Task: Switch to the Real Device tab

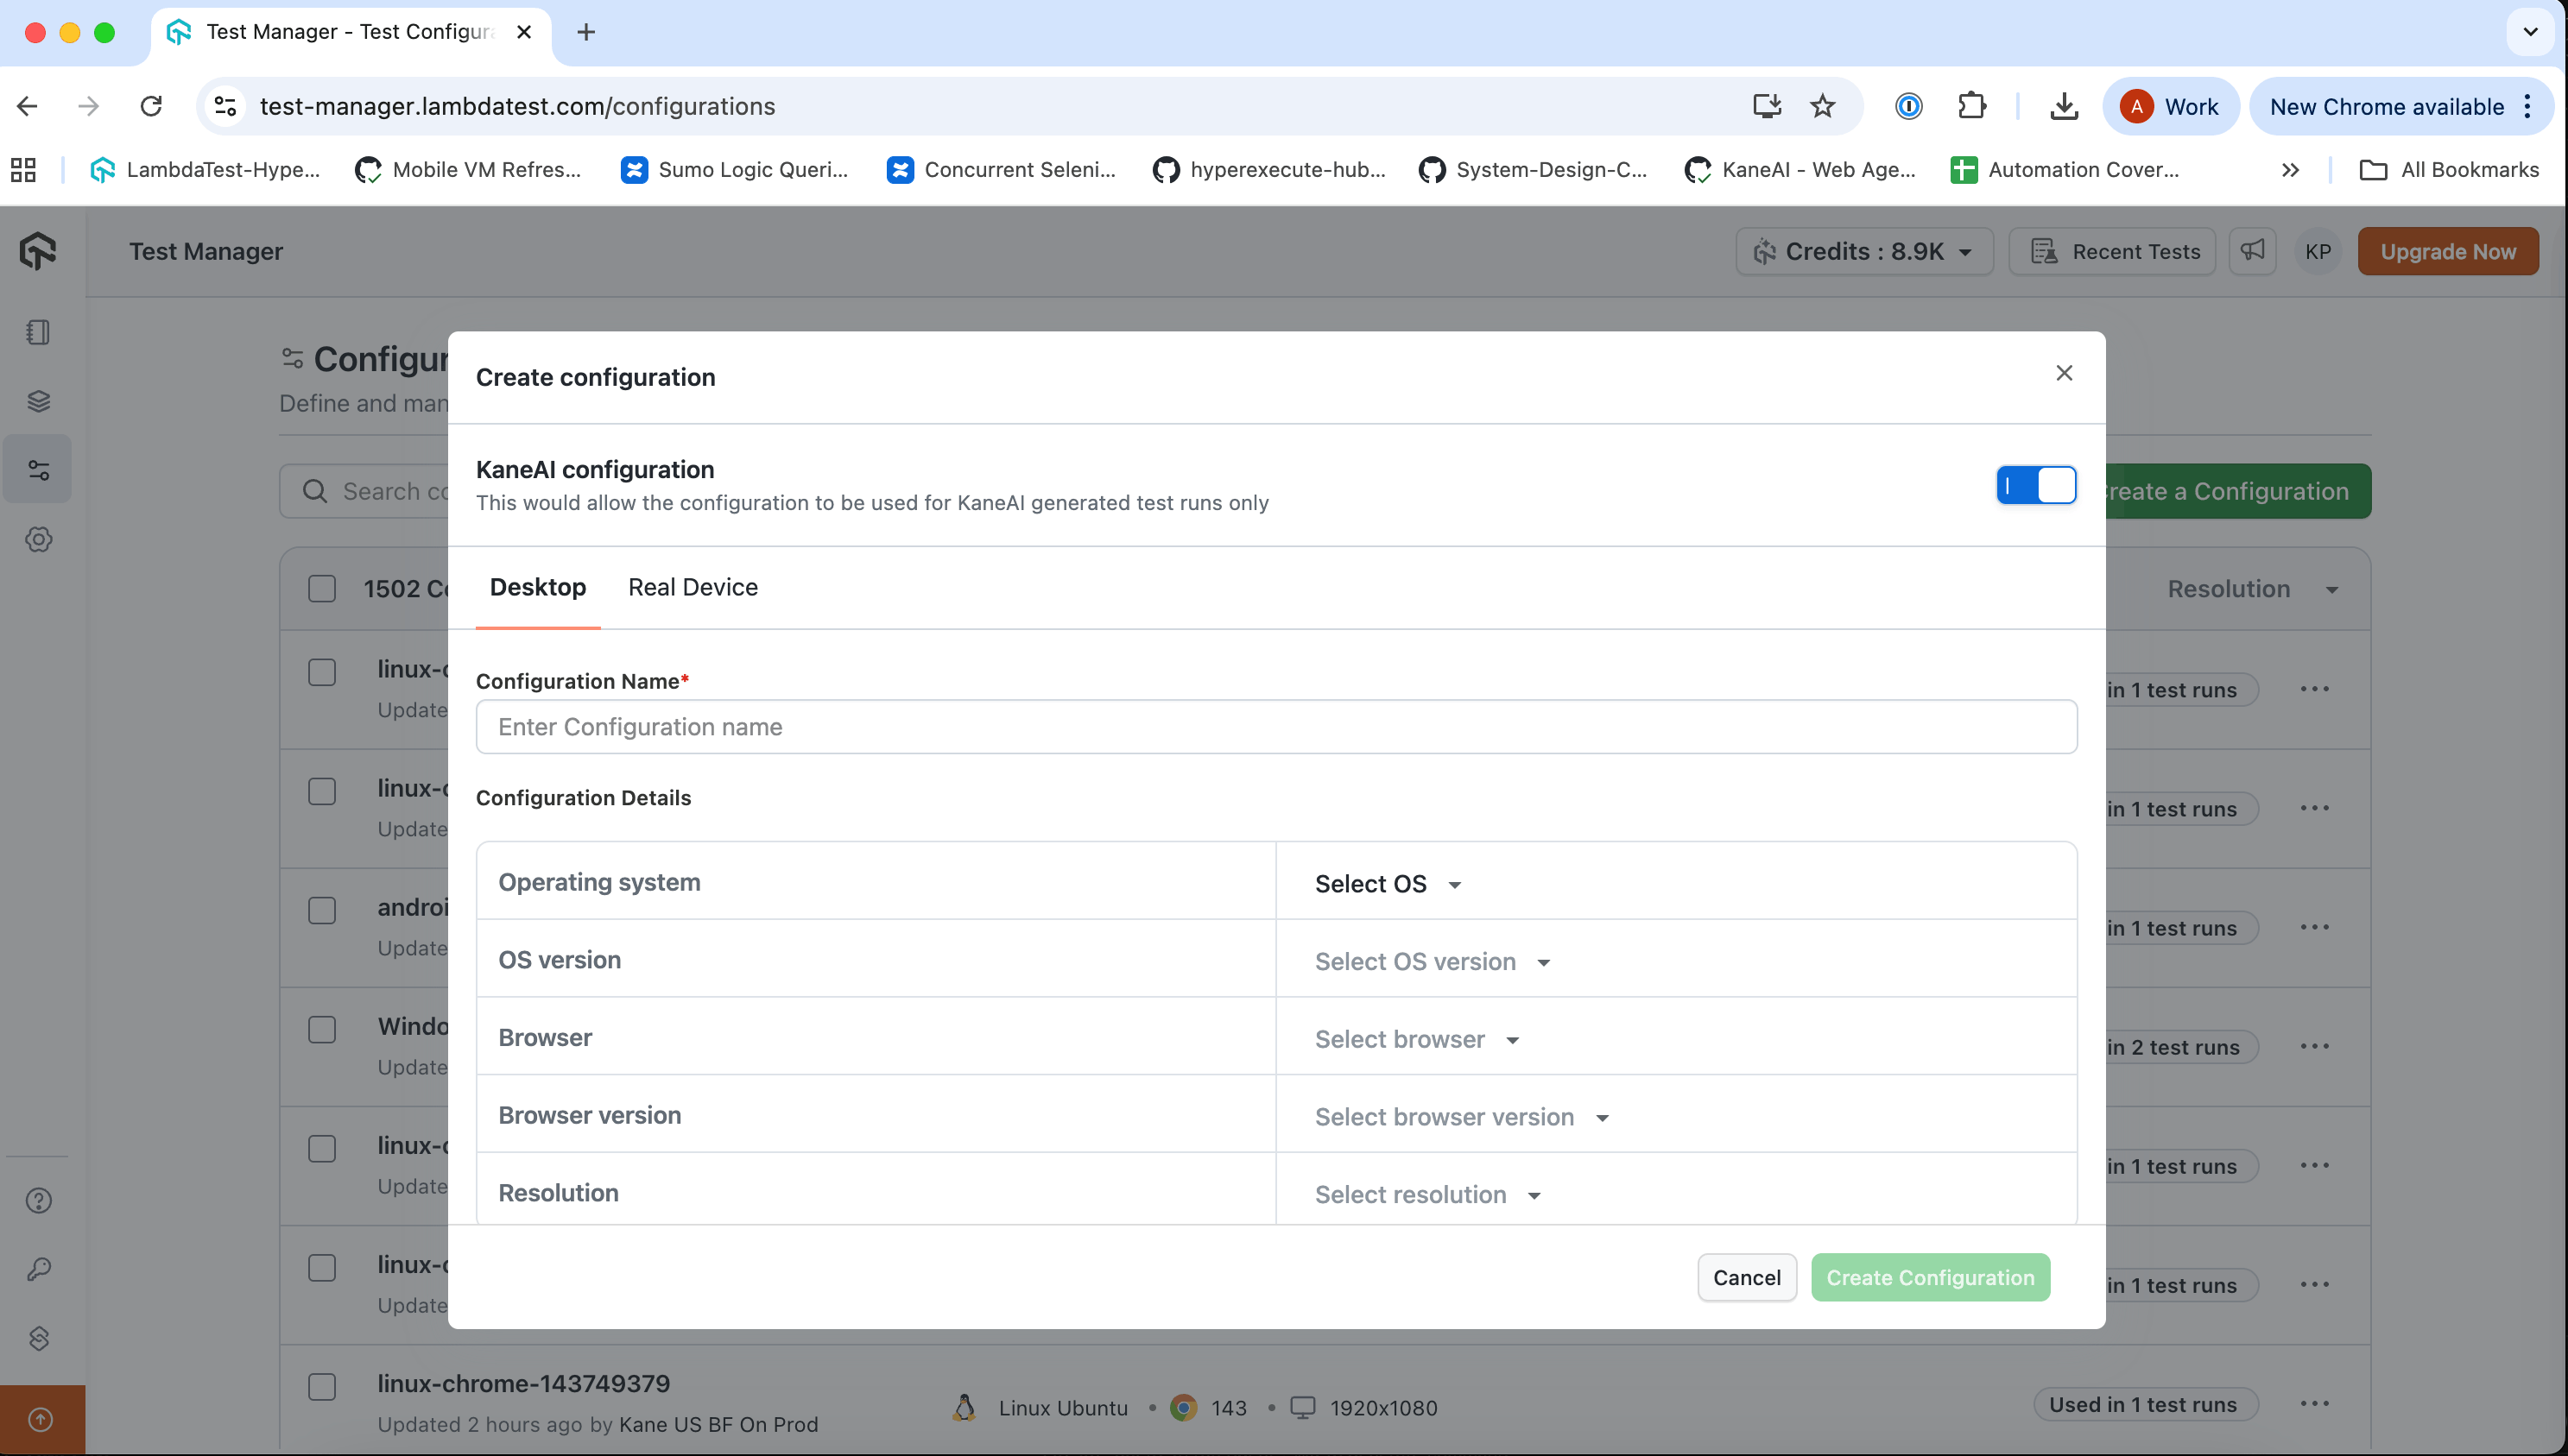Action: coord(693,587)
